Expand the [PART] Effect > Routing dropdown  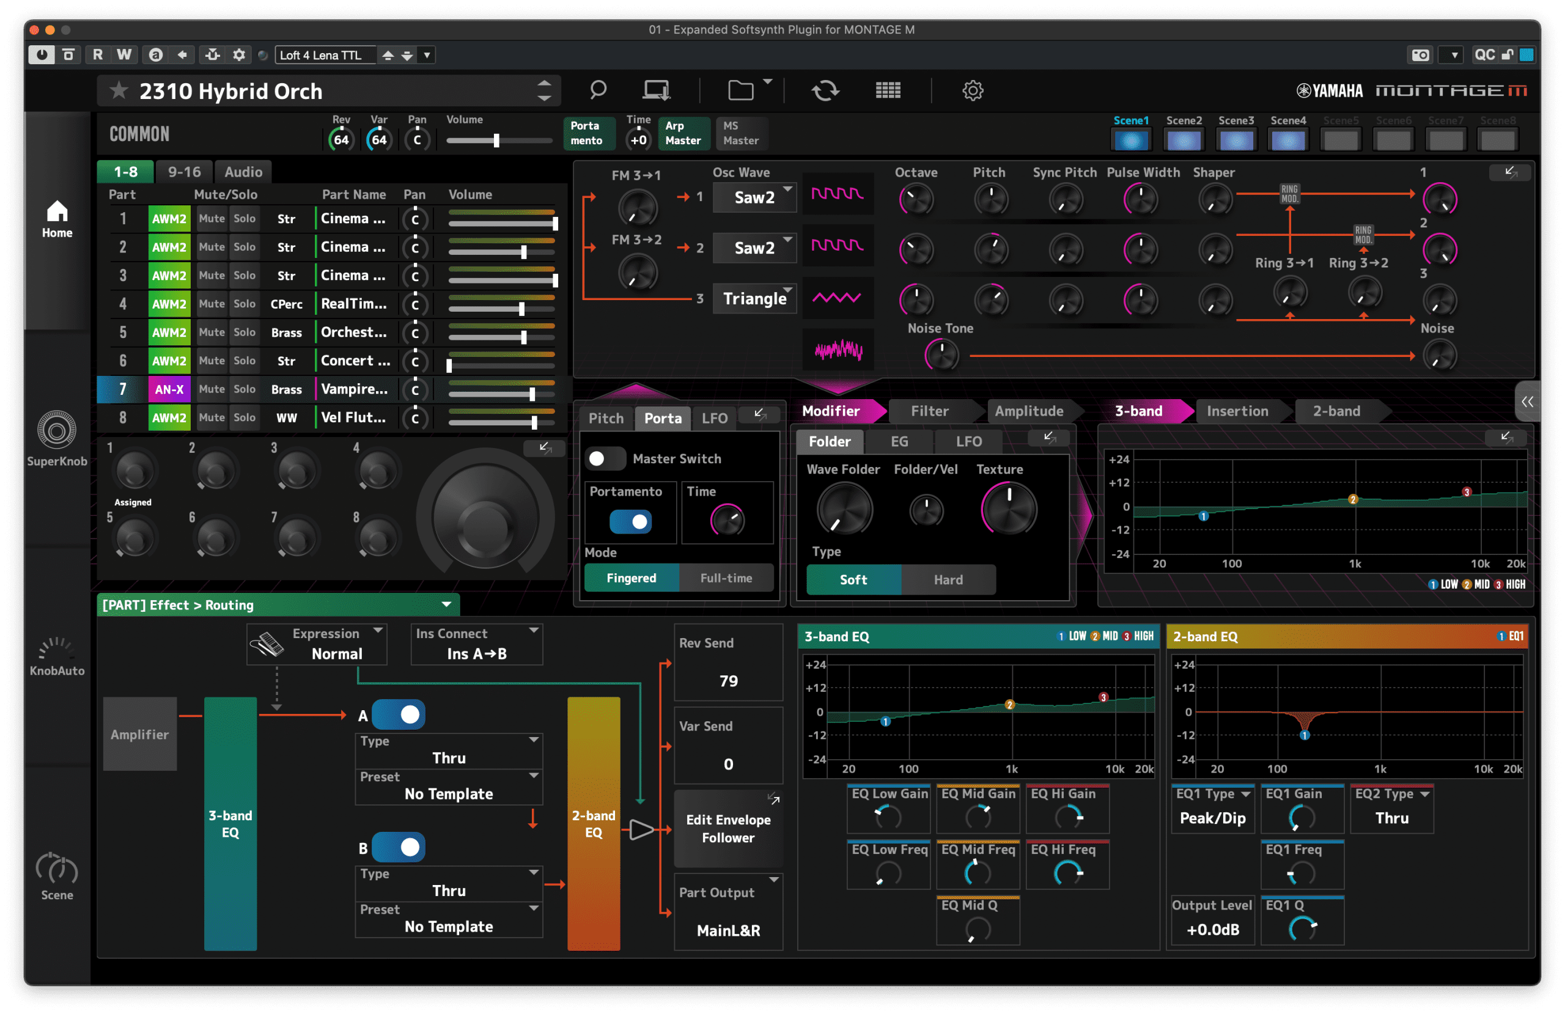[x=278, y=605]
